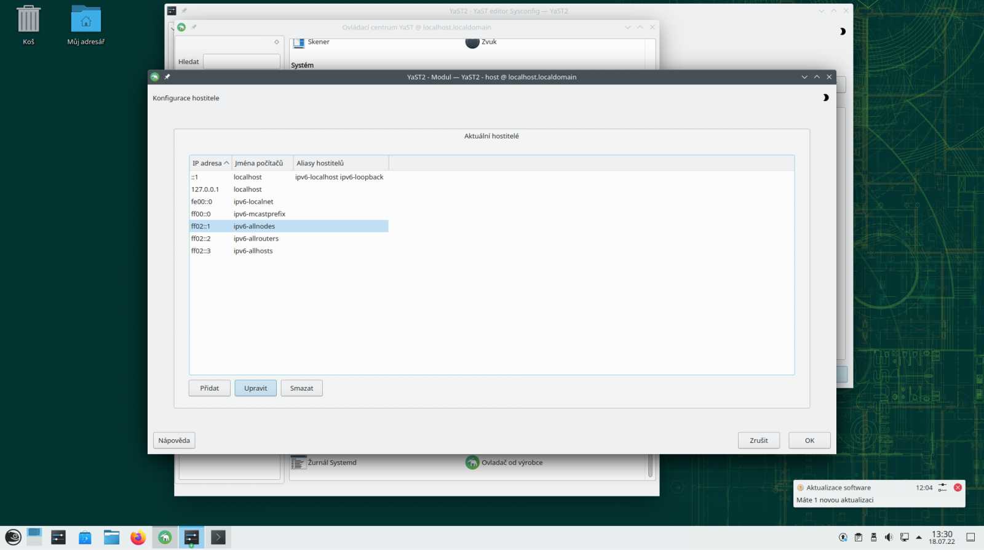Image resolution: width=984 pixels, height=550 pixels.
Task: Open Žurnál Systemd in YaST Control Center
Action: tap(324, 463)
